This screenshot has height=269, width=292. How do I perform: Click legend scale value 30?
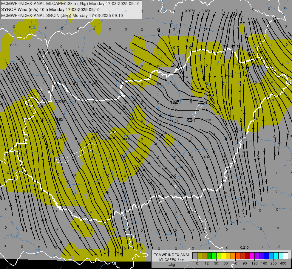click(x=216, y=263)
